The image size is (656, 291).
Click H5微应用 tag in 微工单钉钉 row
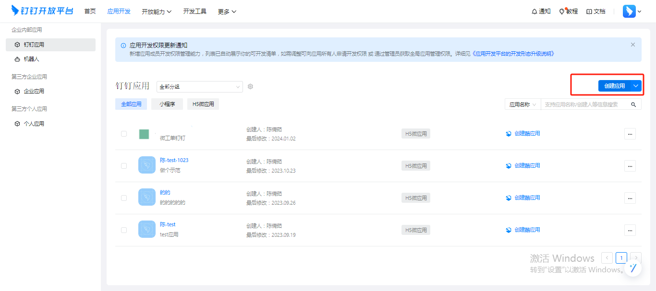(416, 134)
